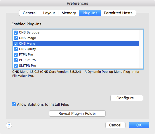Toggle the FTPit Pro checkbox
This screenshot has height=134, width=155.
coord(16,54)
